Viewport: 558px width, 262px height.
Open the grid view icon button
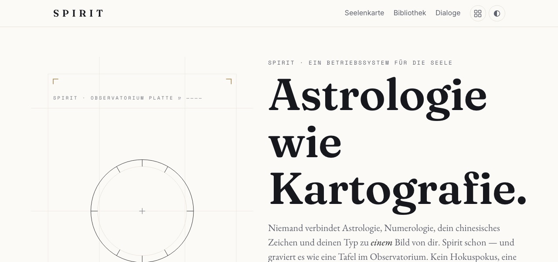coord(478,13)
